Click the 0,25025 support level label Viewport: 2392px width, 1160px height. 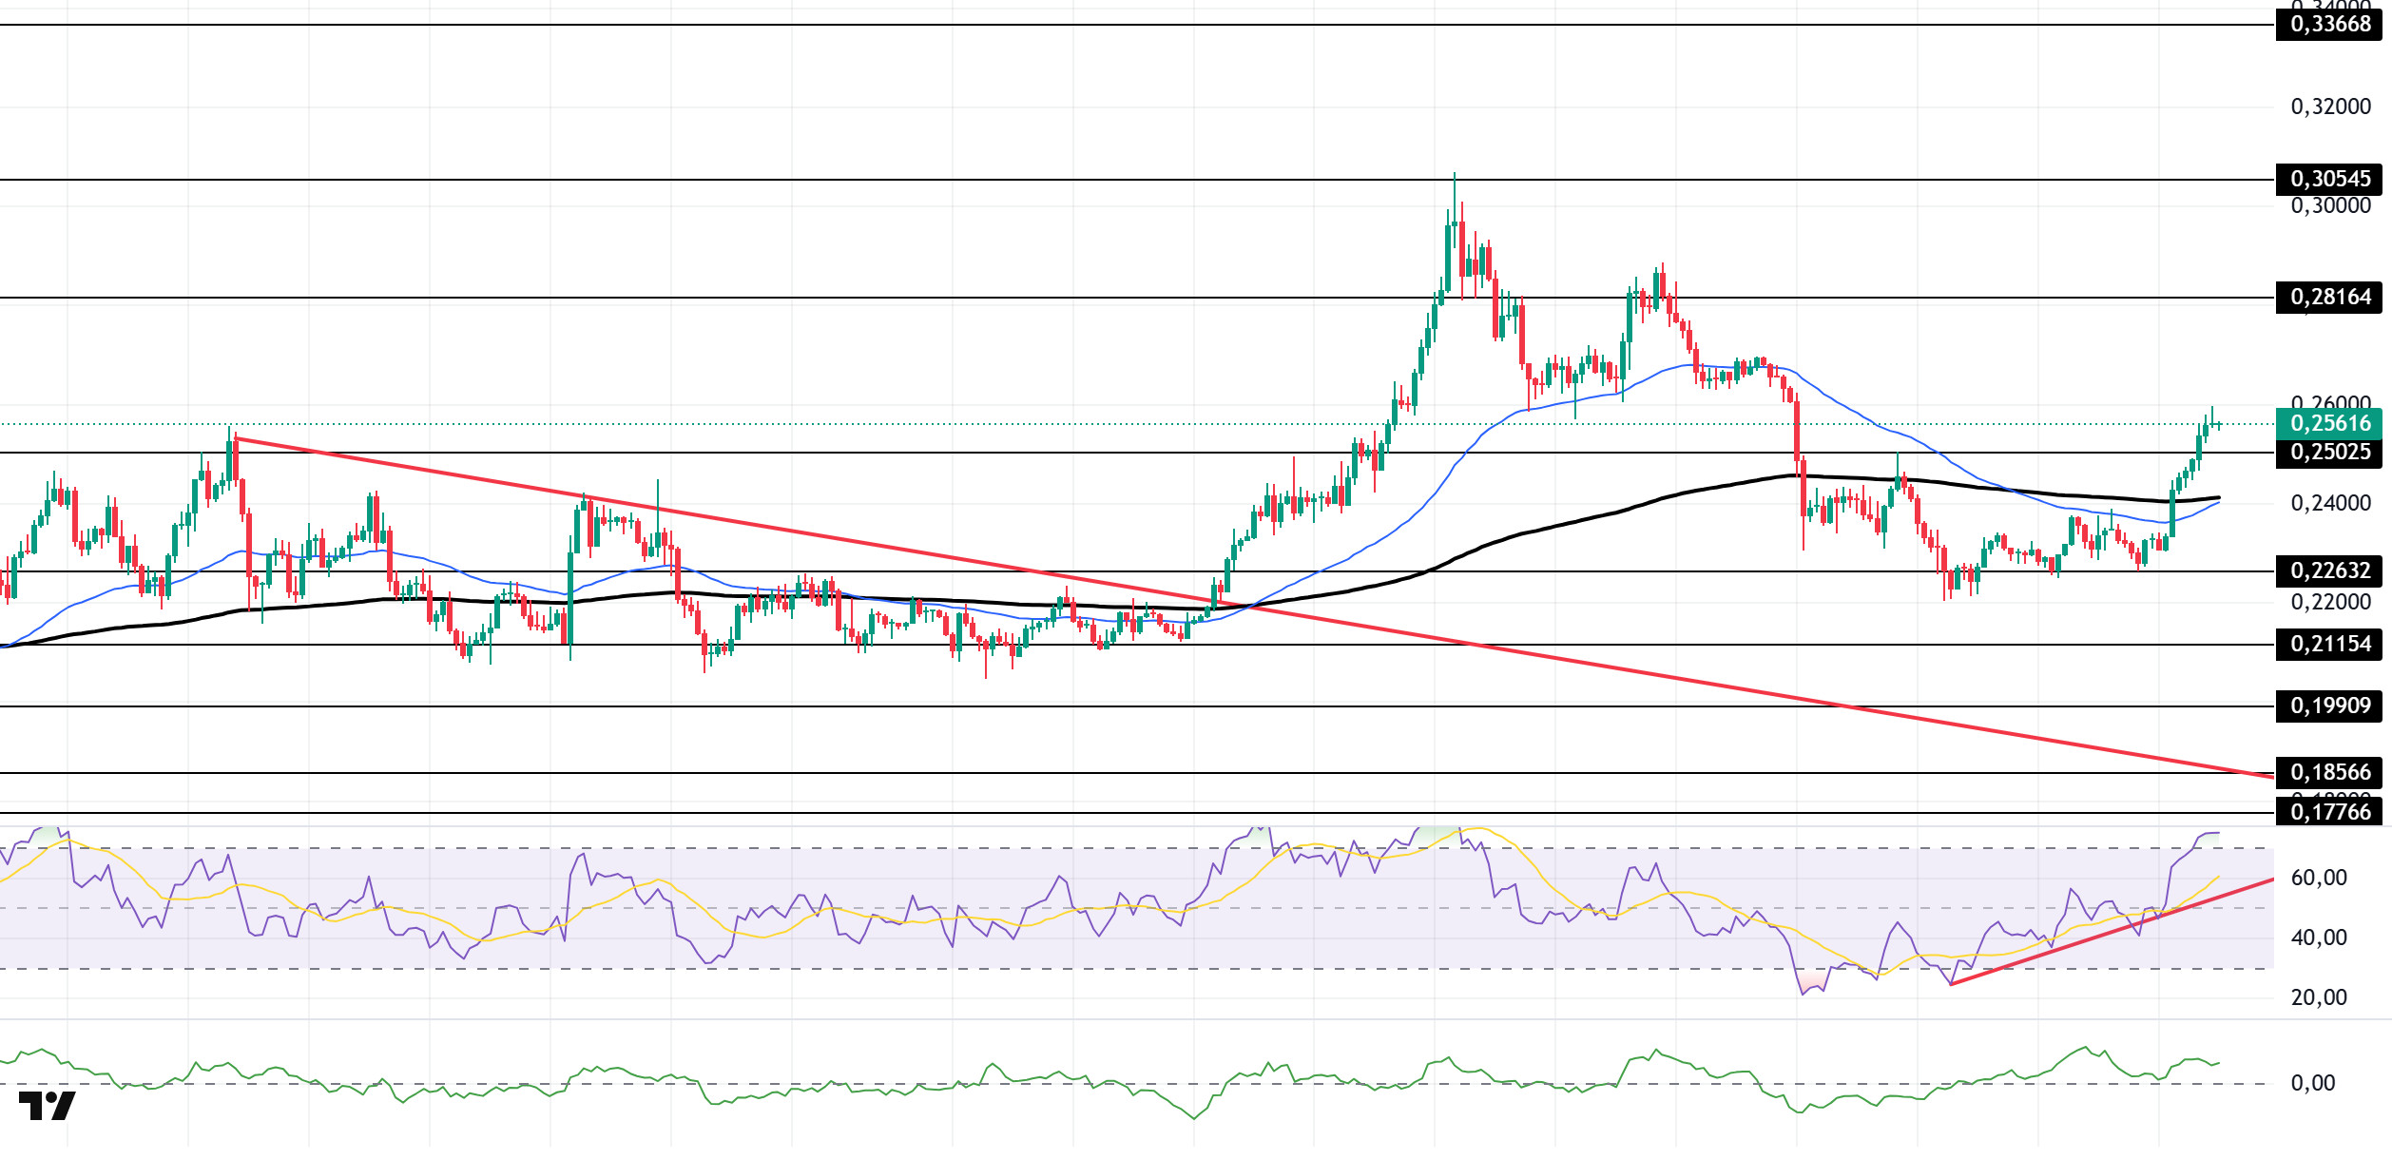click(x=2328, y=452)
